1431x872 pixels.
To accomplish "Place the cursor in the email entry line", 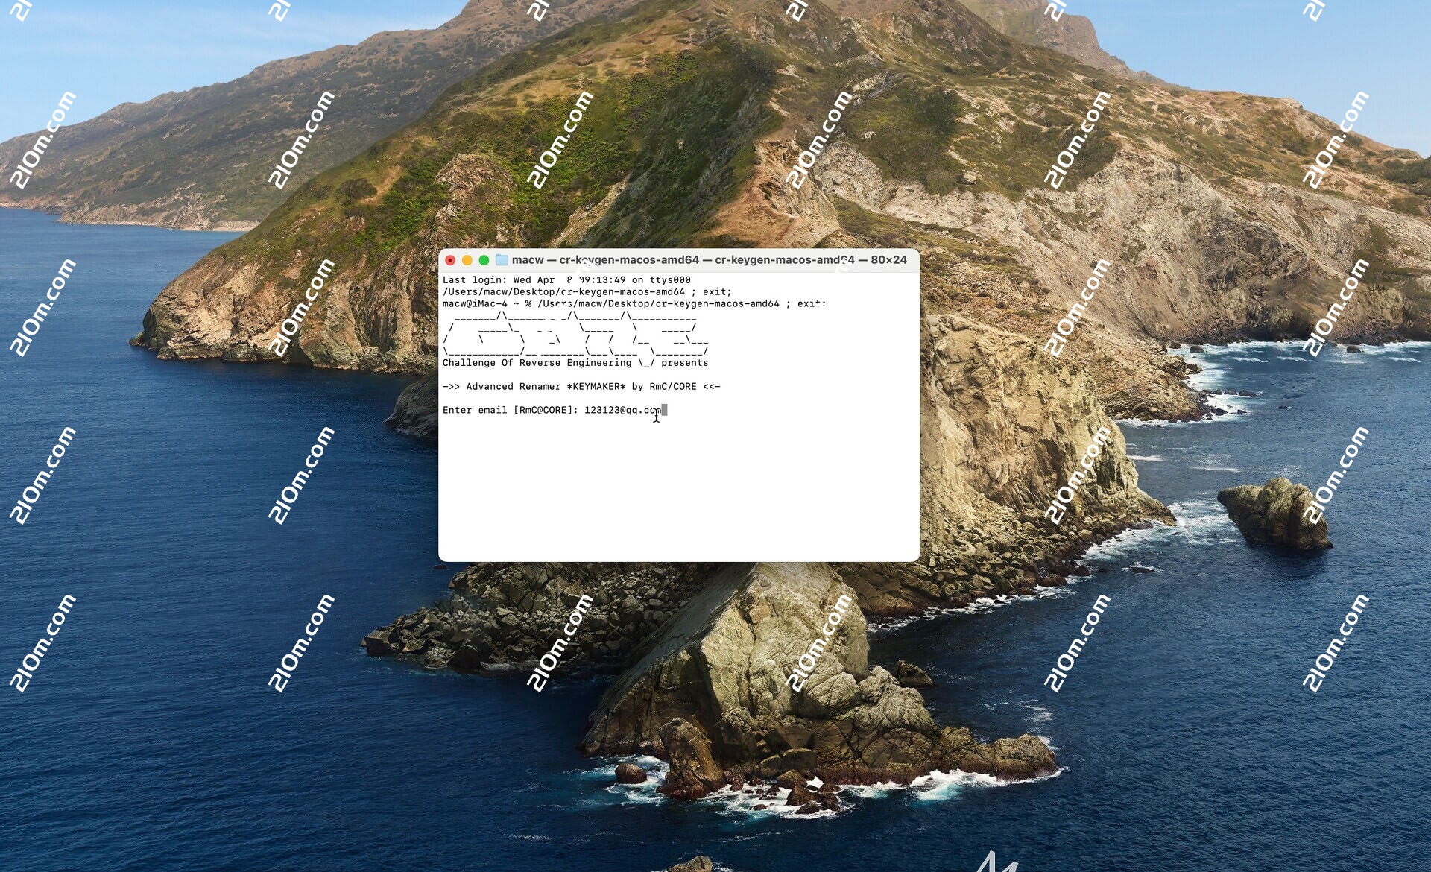I will pos(626,410).
